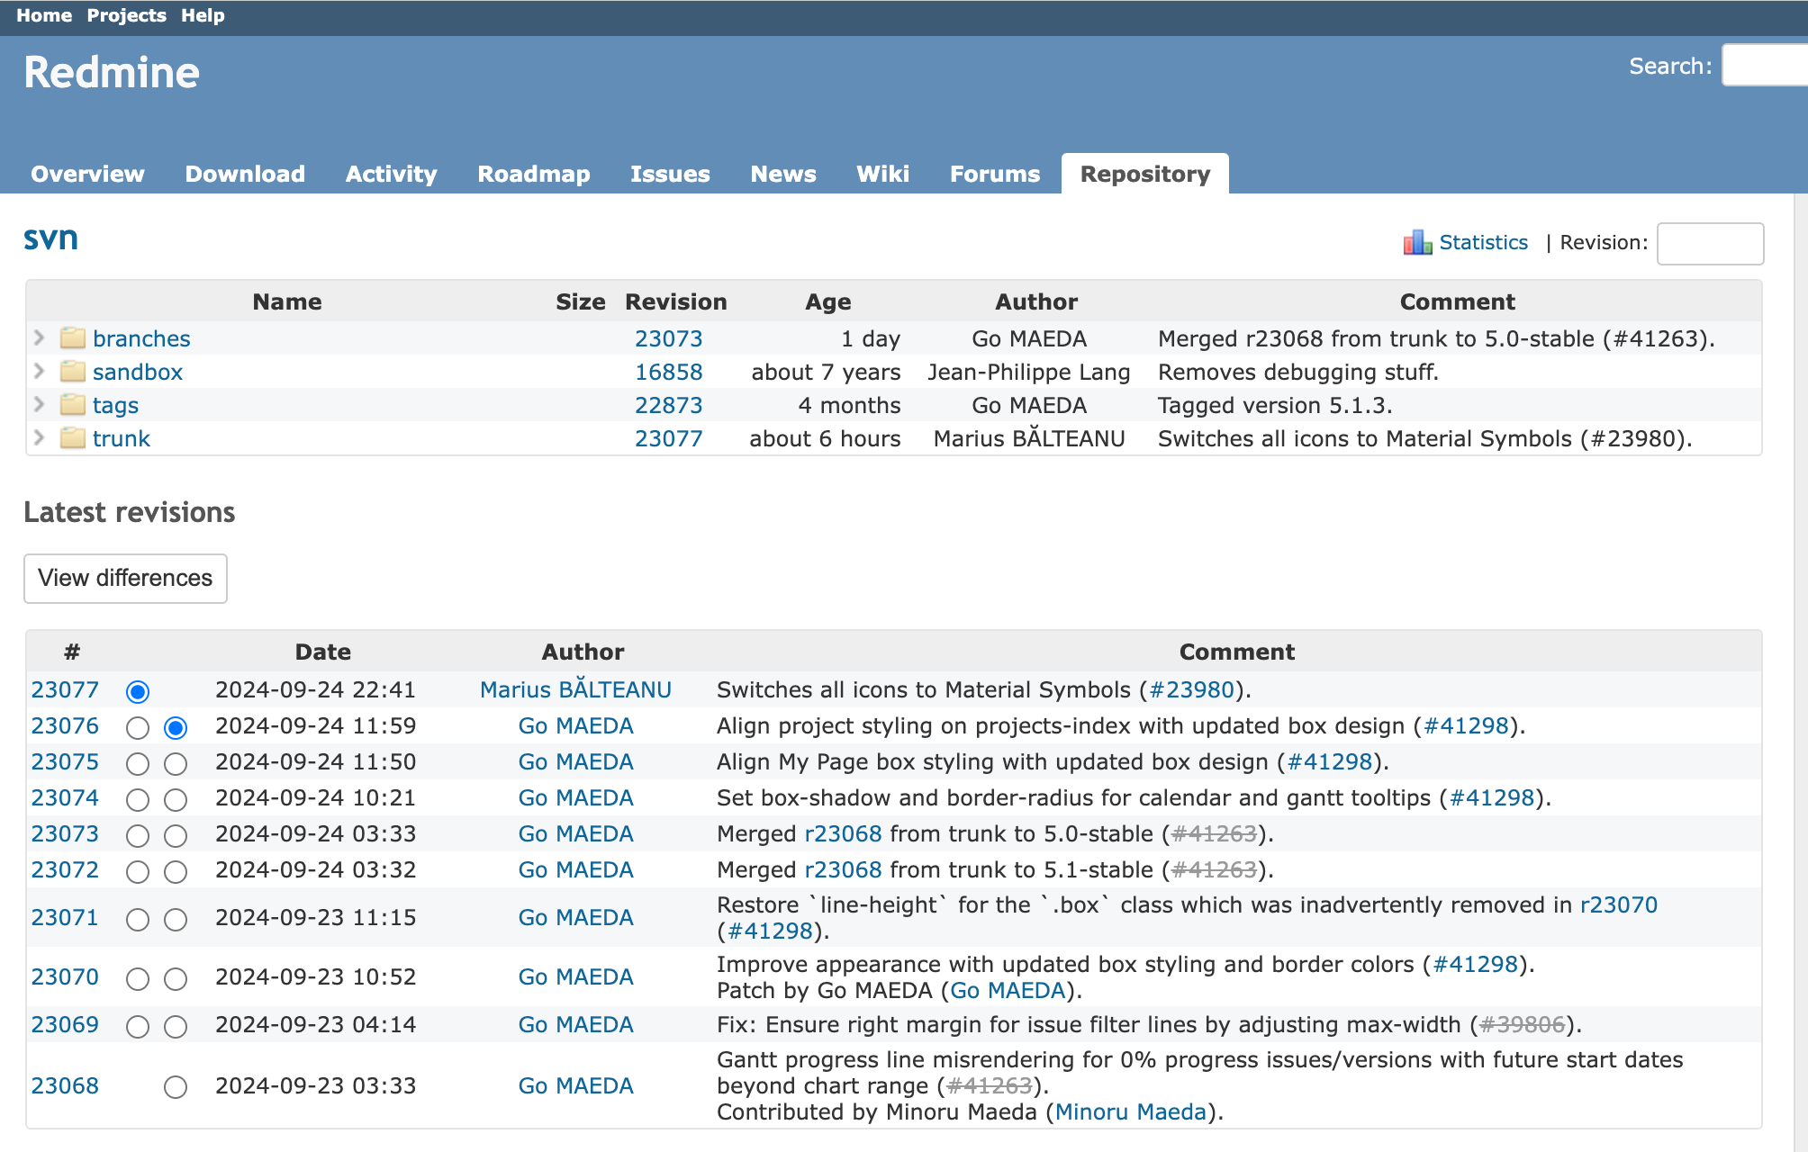Select left radio button for revision 23074

138,799
